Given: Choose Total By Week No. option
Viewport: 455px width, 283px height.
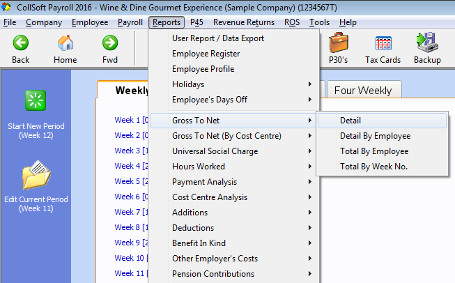Looking at the screenshot, I should pyautogui.click(x=373, y=167).
